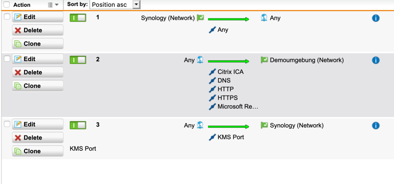Edit firewall rule 2

pyautogui.click(x=38, y=59)
